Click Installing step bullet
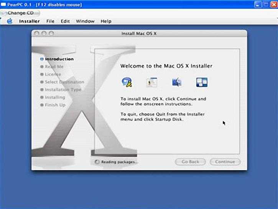Viewport: 278px width, 209px height. click(42, 97)
